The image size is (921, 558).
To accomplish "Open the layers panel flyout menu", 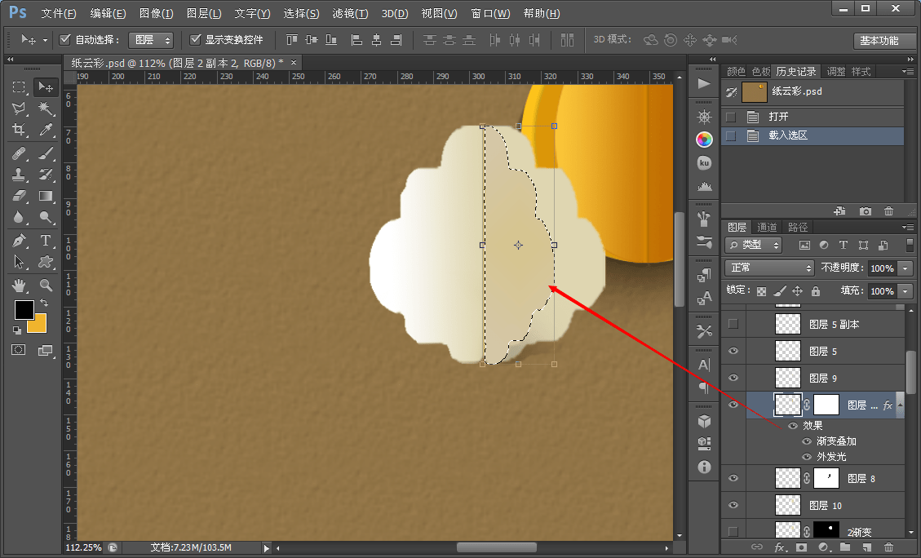I will [908, 227].
